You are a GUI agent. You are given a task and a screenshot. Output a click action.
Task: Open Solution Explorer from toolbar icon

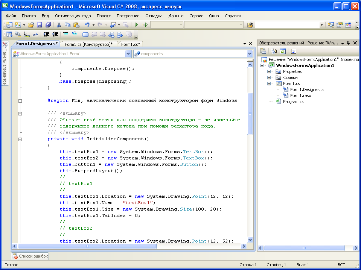(331, 25)
